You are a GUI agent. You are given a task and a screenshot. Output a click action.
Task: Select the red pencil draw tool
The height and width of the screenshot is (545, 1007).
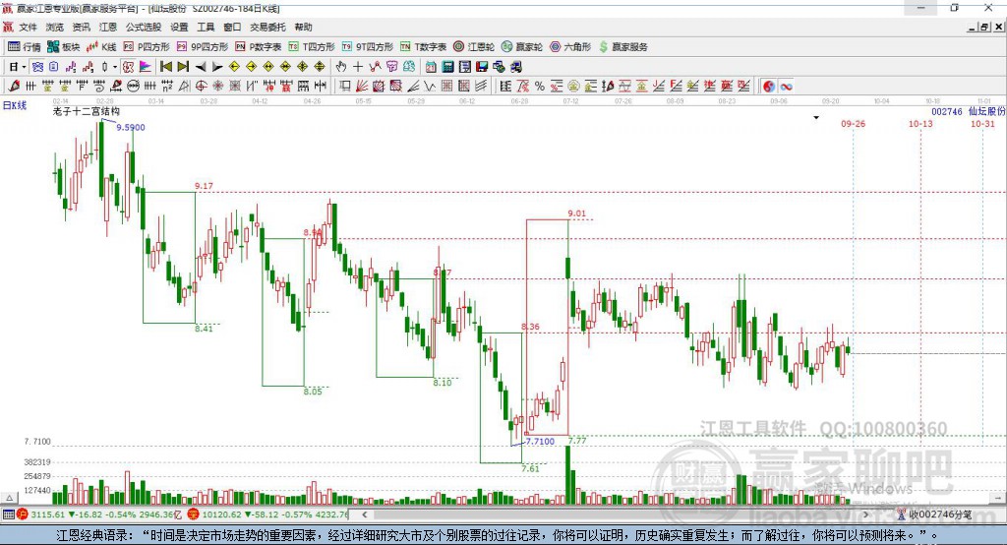tap(14, 87)
